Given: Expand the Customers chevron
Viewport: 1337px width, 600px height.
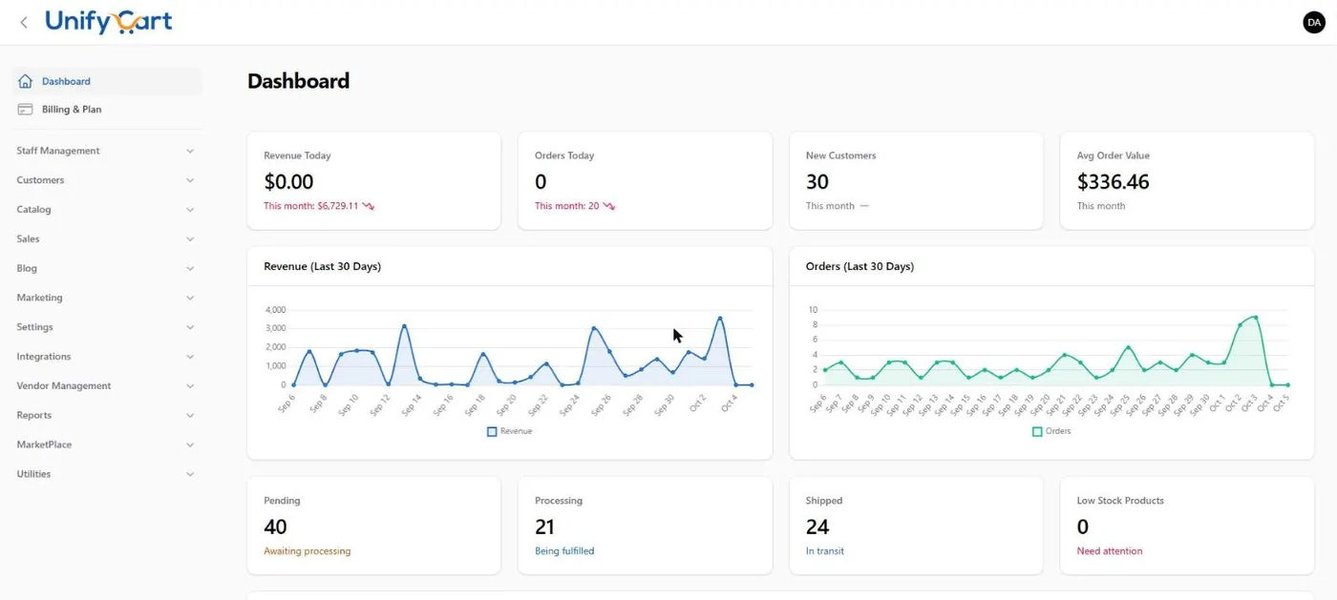Looking at the screenshot, I should point(190,180).
